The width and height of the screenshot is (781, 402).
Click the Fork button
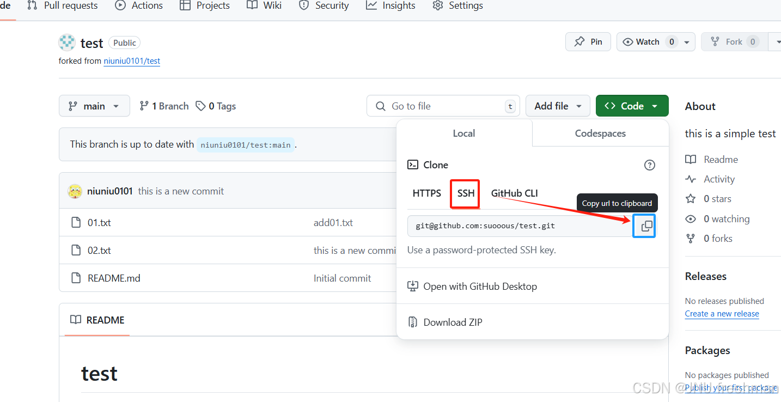click(734, 42)
